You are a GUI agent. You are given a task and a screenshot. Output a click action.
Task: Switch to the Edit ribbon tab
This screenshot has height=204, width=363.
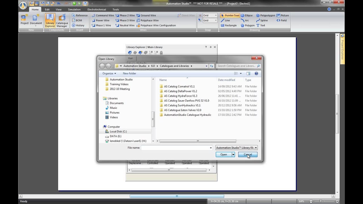click(x=47, y=9)
